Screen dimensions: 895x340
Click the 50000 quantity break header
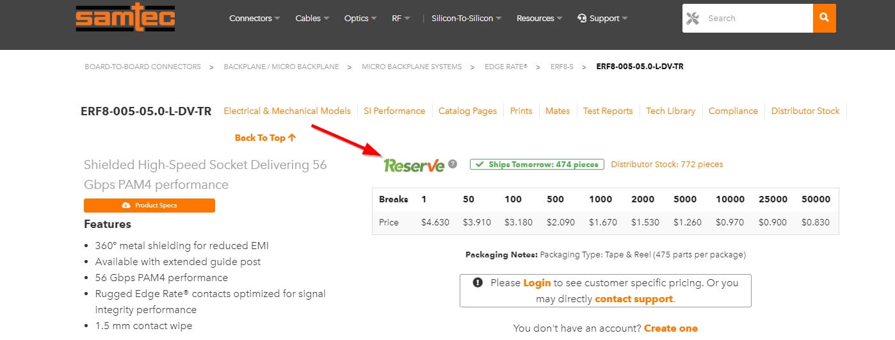click(816, 199)
